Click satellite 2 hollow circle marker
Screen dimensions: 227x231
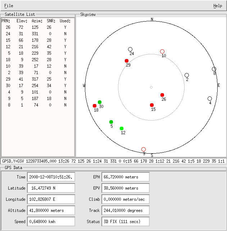[187, 75]
